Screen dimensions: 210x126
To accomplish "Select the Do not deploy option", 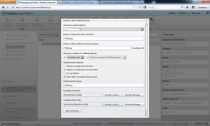I will click(x=65, y=73).
